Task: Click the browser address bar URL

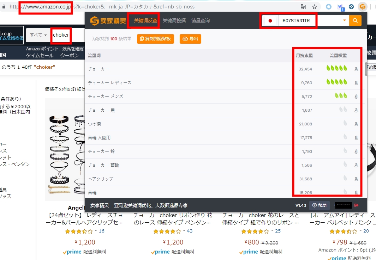Action: [102, 7]
